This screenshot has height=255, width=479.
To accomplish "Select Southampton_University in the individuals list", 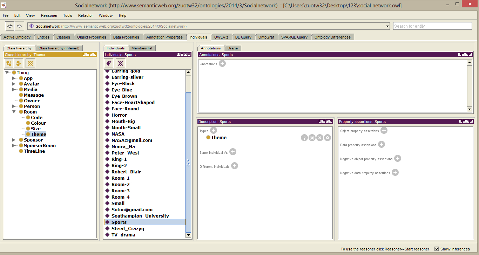I will tap(140, 216).
